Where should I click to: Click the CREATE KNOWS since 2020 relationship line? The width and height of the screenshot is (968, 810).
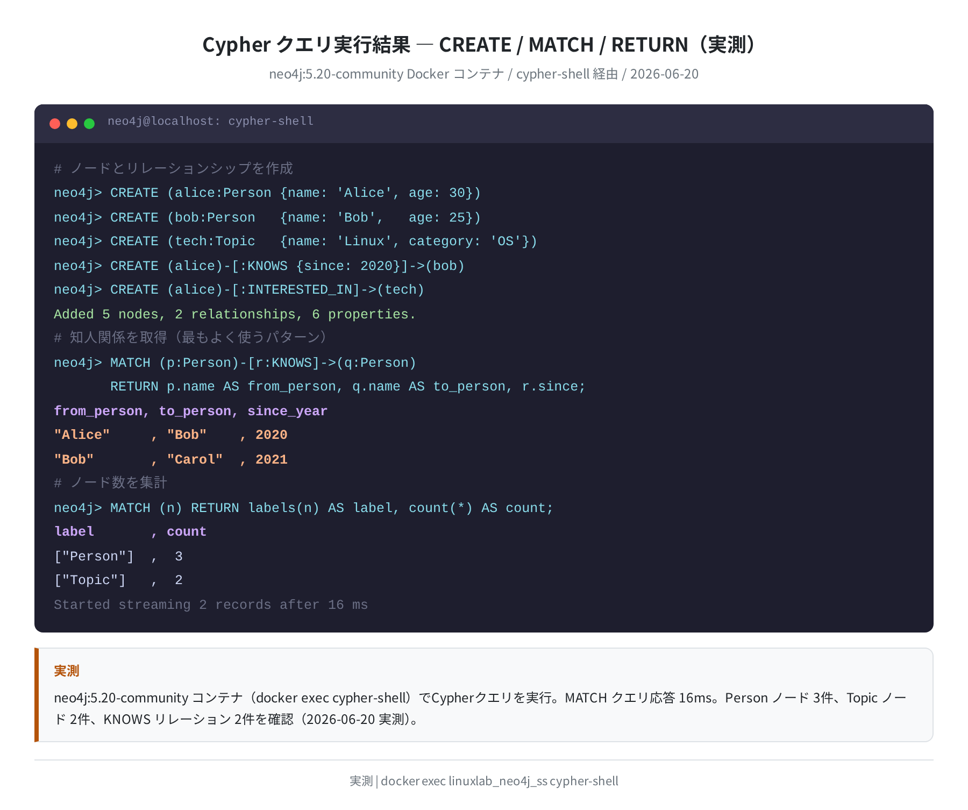(259, 266)
